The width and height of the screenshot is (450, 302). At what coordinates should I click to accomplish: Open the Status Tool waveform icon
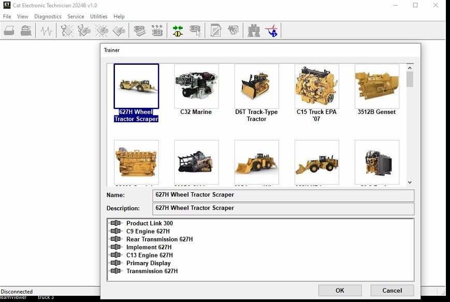[x=47, y=31]
